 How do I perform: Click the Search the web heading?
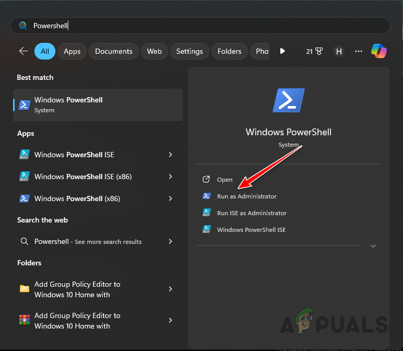pos(42,220)
